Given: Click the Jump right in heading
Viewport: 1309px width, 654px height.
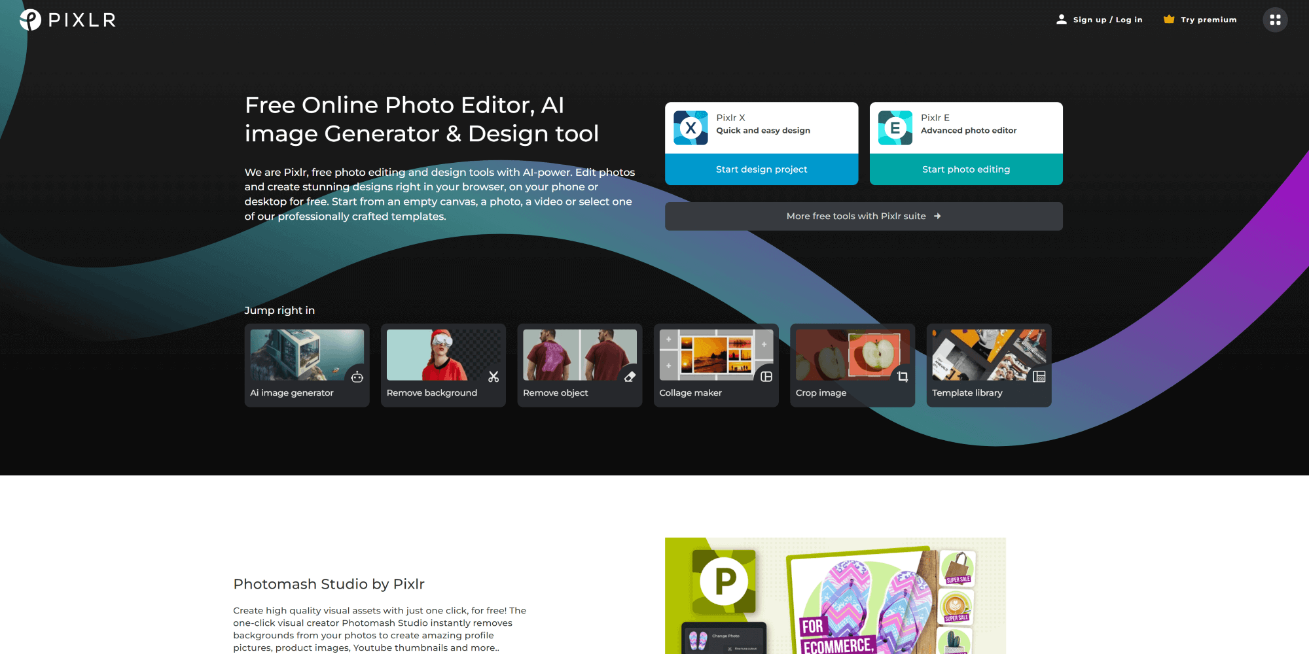Looking at the screenshot, I should tap(279, 310).
